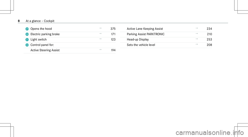Click the number 29 circle icon

pos(27,29)
